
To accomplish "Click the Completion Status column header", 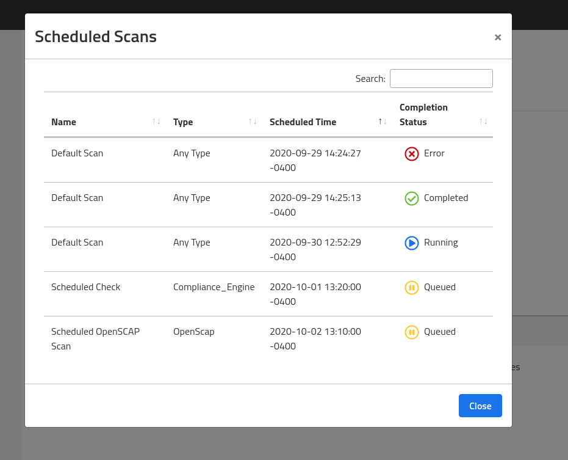I will click(443, 115).
